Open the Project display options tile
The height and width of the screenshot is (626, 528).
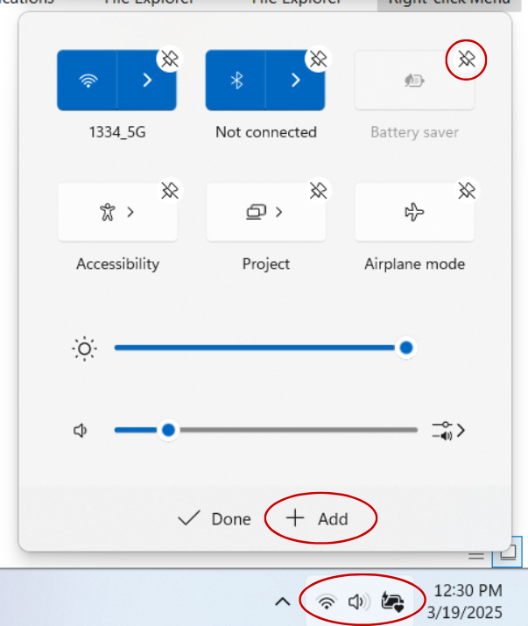click(266, 212)
